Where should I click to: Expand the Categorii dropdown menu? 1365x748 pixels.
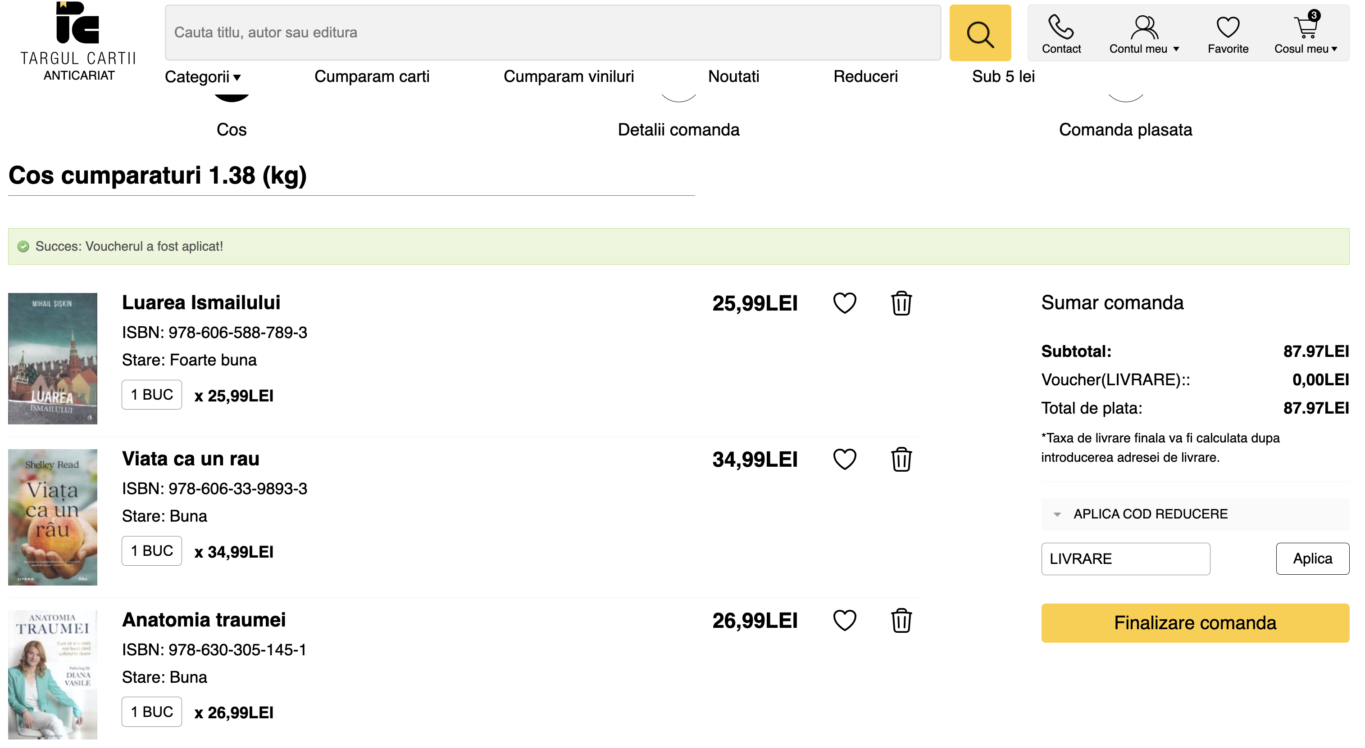click(x=202, y=77)
